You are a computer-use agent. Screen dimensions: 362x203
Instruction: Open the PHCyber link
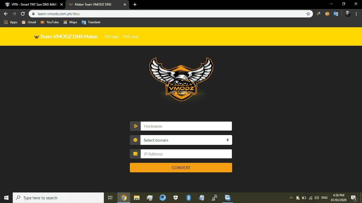coord(131,36)
